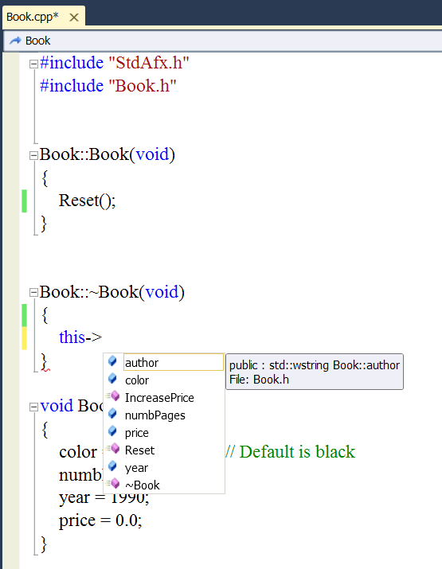Place cursor after this-> in destructor
442x569 pixels.
103,337
